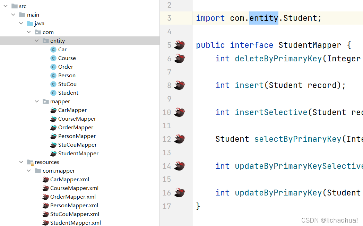Screen dimensions: 363x226
Task: Click the gutter MyBatis icon on line 5
Action: [x=179, y=45]
